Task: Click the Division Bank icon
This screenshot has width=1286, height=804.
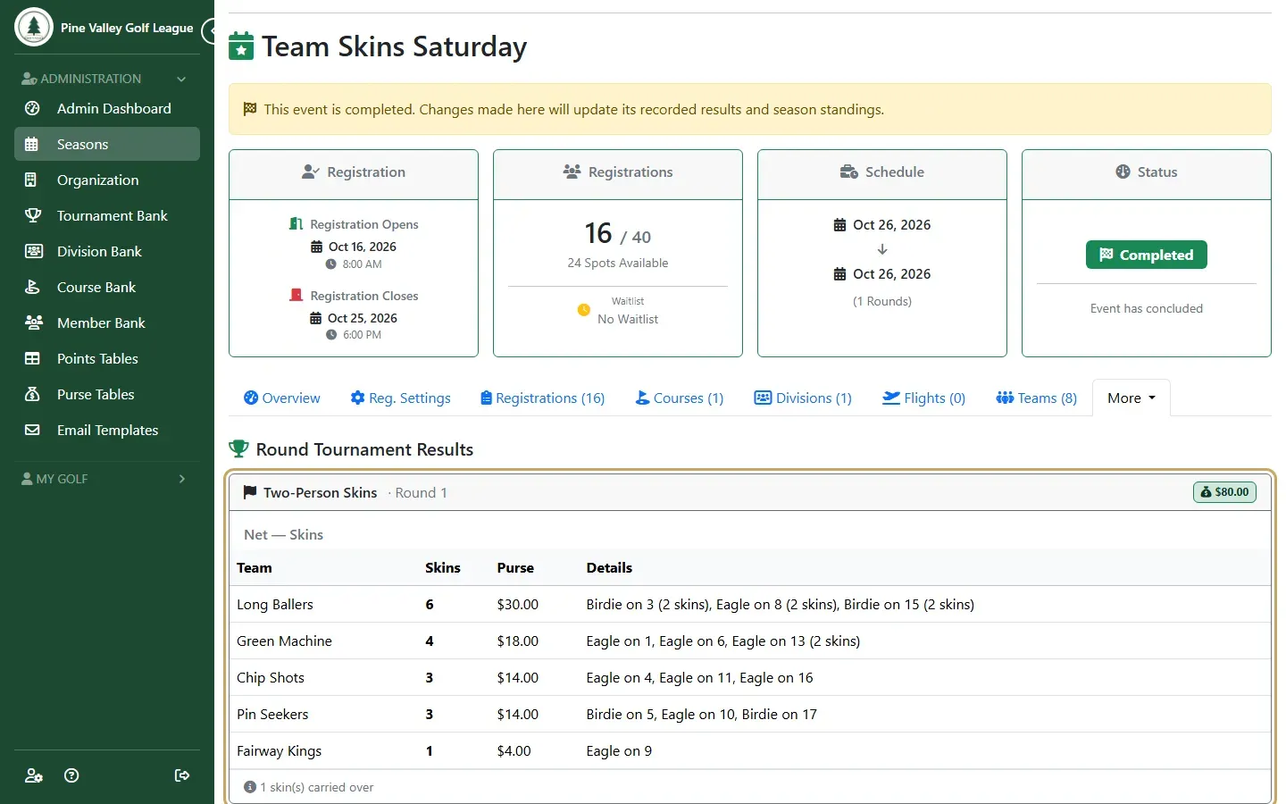Action: click(33, 251)
